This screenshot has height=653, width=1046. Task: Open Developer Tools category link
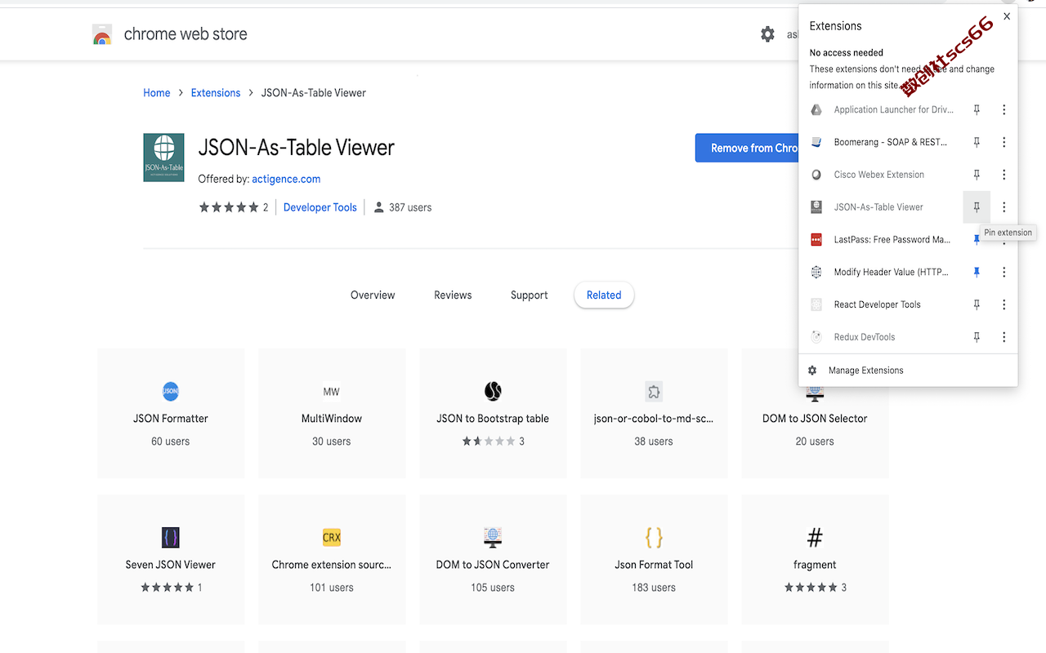click(x=320, y=207)
